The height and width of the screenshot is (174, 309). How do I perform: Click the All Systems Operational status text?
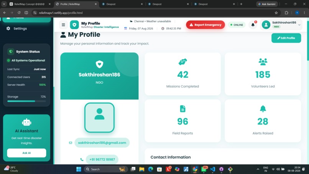point(28,60)
